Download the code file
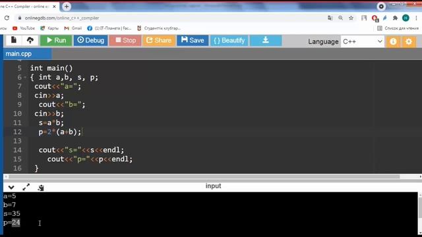This screenshot has width=422, height=237. (266, 41)
